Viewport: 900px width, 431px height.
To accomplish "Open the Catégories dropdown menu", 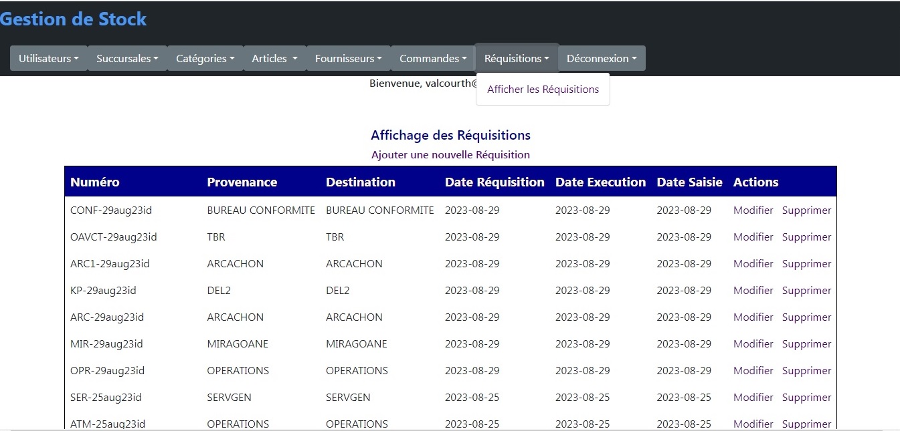I will coord(205,59).
